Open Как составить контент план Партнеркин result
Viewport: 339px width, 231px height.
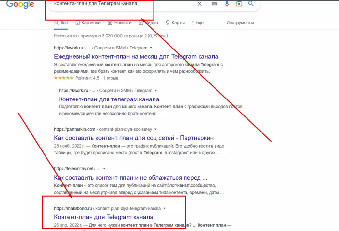[x=134, y=138]
